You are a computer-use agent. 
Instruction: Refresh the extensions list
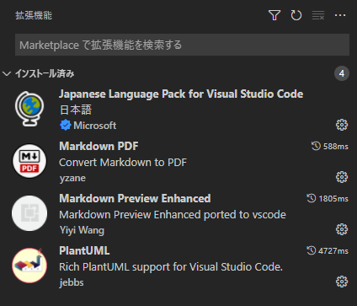tap(296, 15)
